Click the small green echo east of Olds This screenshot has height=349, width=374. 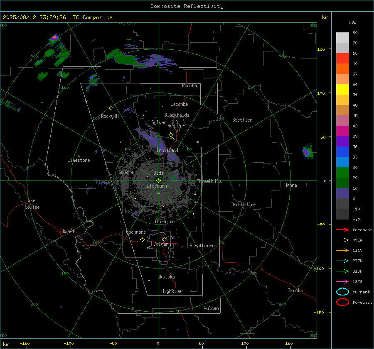(173, 178)
